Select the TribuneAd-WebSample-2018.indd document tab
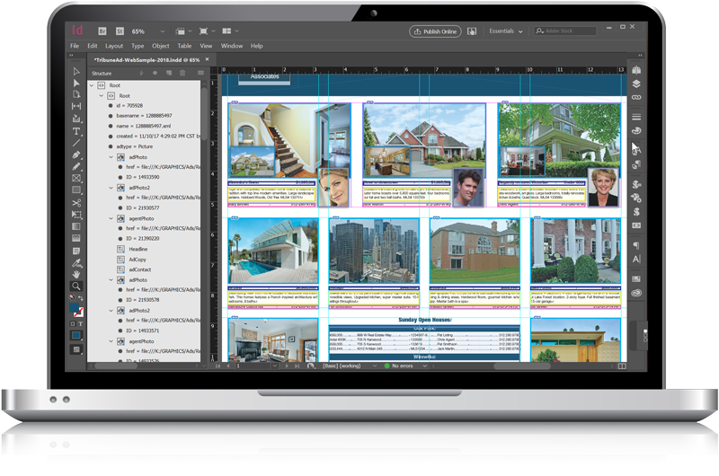Image resolution: width=719 pixels, height=476 pixels. click(146, 59)
